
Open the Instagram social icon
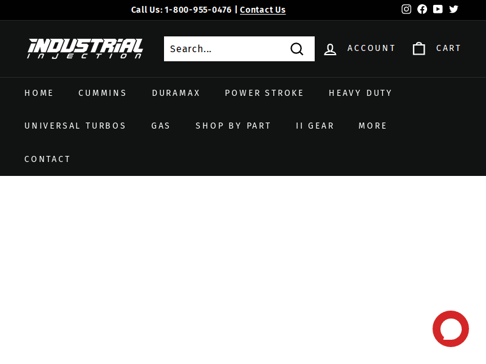[x=406, y=9]
